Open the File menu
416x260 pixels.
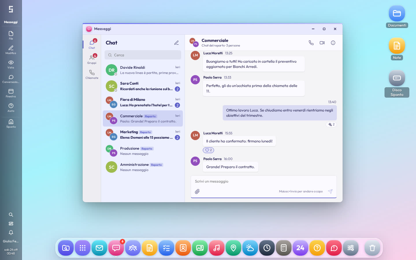[11, 35]
